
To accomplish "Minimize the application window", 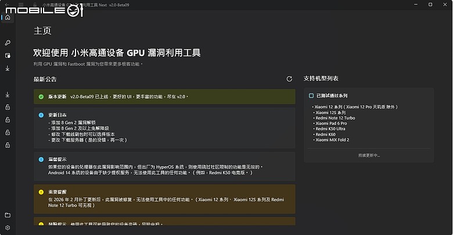I will [x=416, y=5].
